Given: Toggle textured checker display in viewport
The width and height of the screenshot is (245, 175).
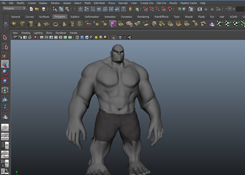Looking at the screenshot, I should pyautogui.click(x=91, y=37).
